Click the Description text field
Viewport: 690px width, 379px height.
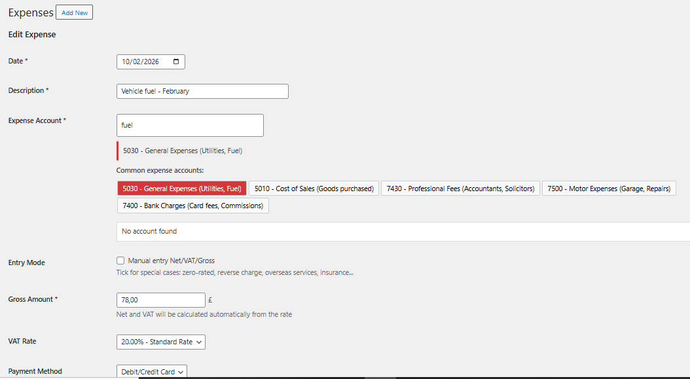(202, 91)
